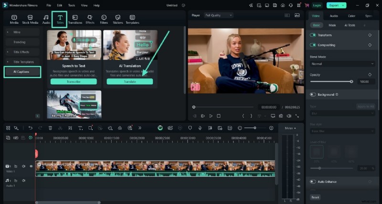Enable the Background toggle
The width and height of the screenshot is (382, 204).
click(313, 94)
